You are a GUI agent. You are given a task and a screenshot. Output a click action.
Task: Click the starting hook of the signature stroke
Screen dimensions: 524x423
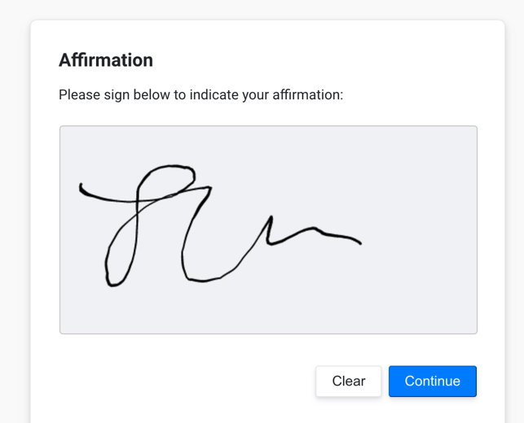tap(81, 188)
